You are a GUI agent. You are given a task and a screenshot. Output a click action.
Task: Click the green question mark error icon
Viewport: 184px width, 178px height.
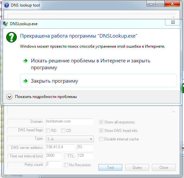(x=11, y=37)
